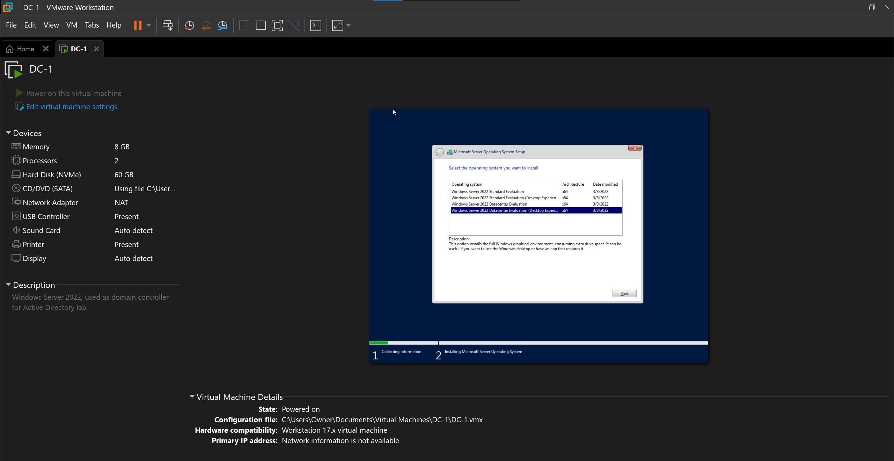
Task: Enter full screen mode
Action: (277, 25)
